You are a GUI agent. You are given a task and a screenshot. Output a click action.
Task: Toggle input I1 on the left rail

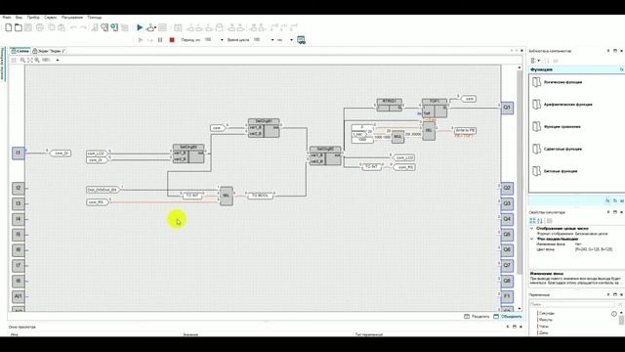[18, 153]
